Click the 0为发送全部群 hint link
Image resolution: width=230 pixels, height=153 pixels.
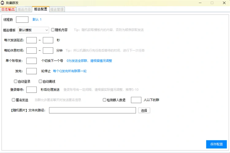coord(89,61)
